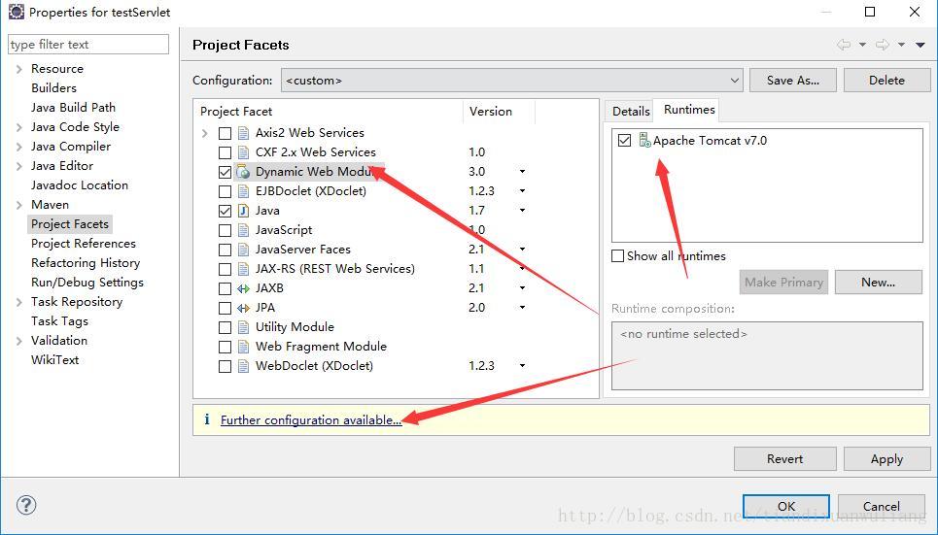Image resolution: width=938 pixels, height=535 pixels.
Task: Open the Java version 1.7 dropdown
Action: 522,211
